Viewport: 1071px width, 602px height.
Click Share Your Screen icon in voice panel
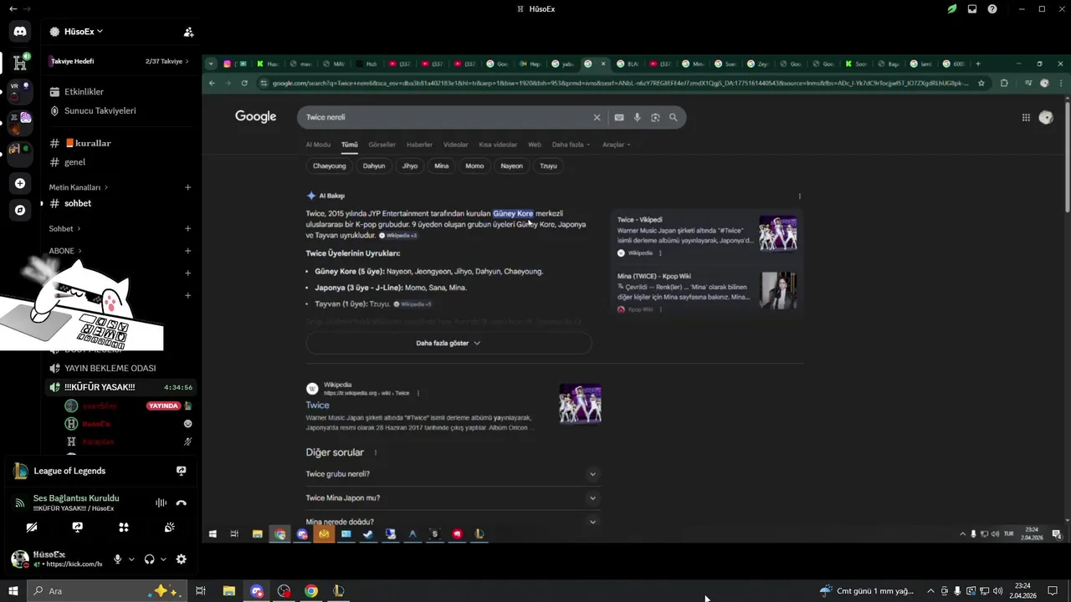coord(77,528)
